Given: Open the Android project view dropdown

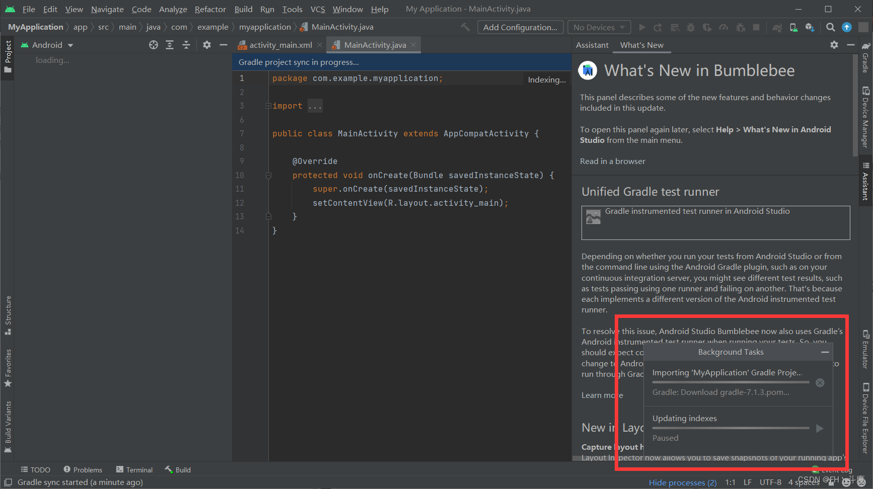Looking at the screenshot, I should 47,45.
